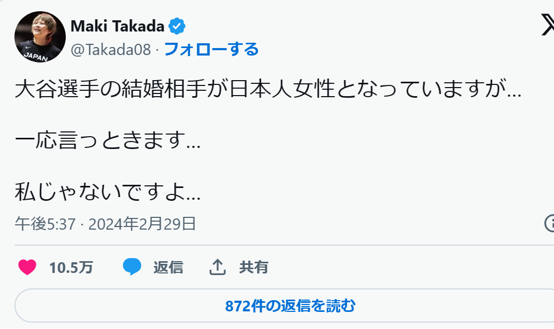The height and width of the screenshot is (329, 554).
Task: Click the share upload arrow icon
Action: tap(217, 267)
